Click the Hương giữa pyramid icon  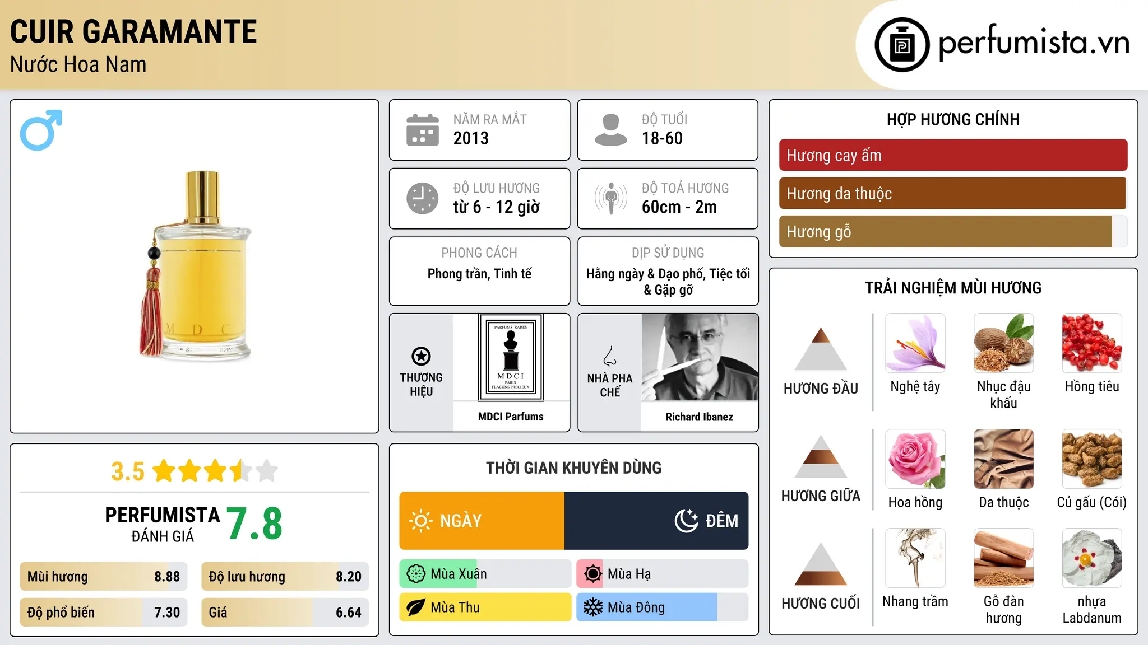pos(821,456)
